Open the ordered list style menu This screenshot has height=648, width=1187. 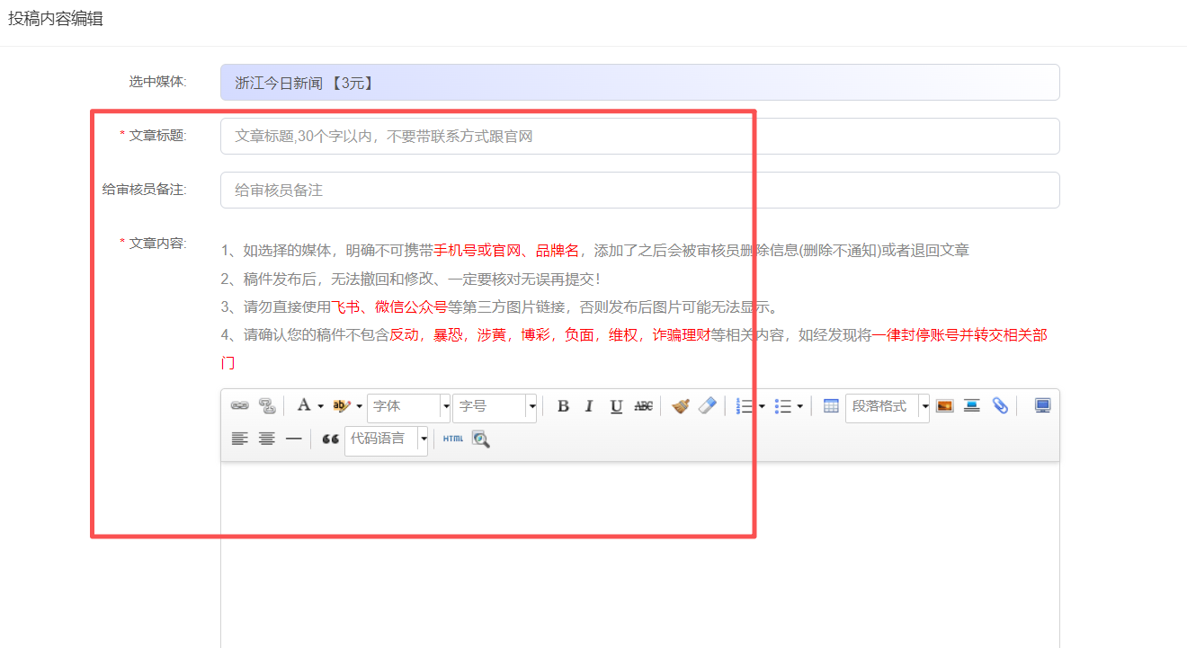pos(762,407)
